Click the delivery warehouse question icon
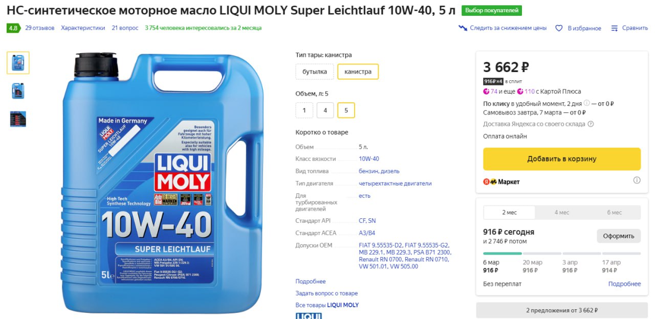The width and height of the screenshot is (655, 319). click(591, 124)
